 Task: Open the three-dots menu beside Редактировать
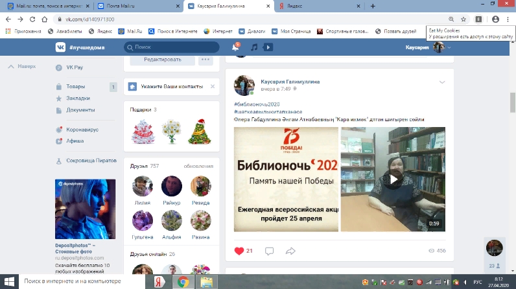tap(205, 60)
